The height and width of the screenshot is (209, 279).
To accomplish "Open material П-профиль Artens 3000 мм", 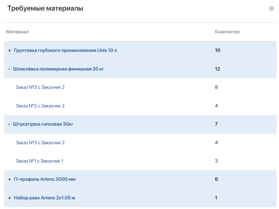I will [x=45, y=180].
